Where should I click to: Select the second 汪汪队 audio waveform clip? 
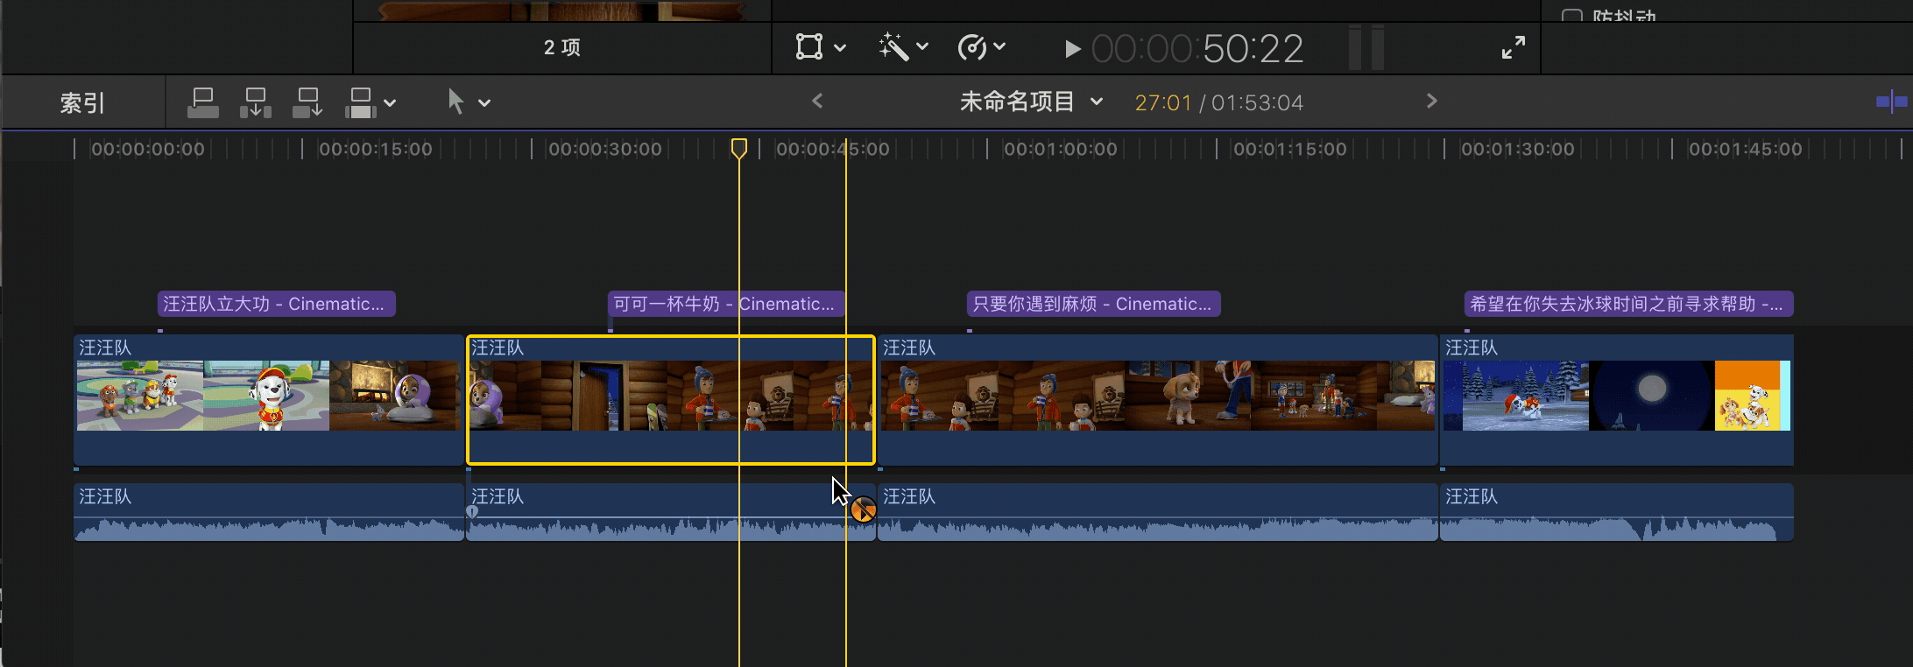click(671, 513)
